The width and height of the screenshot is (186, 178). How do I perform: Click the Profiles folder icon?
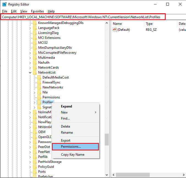(39, 102)
